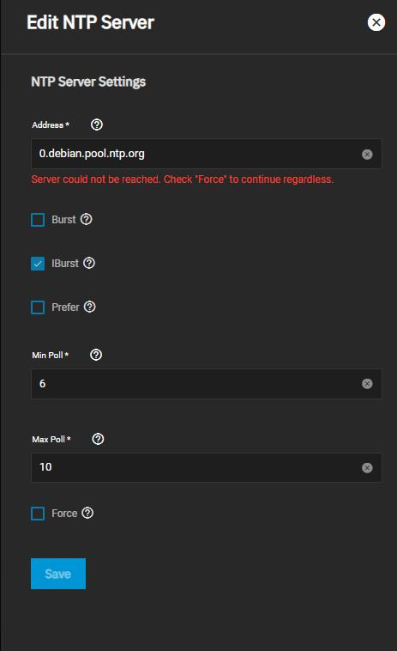Click the Force checkbox label text
The width and height of the screenshot is (397, 651).
point(64,514)
